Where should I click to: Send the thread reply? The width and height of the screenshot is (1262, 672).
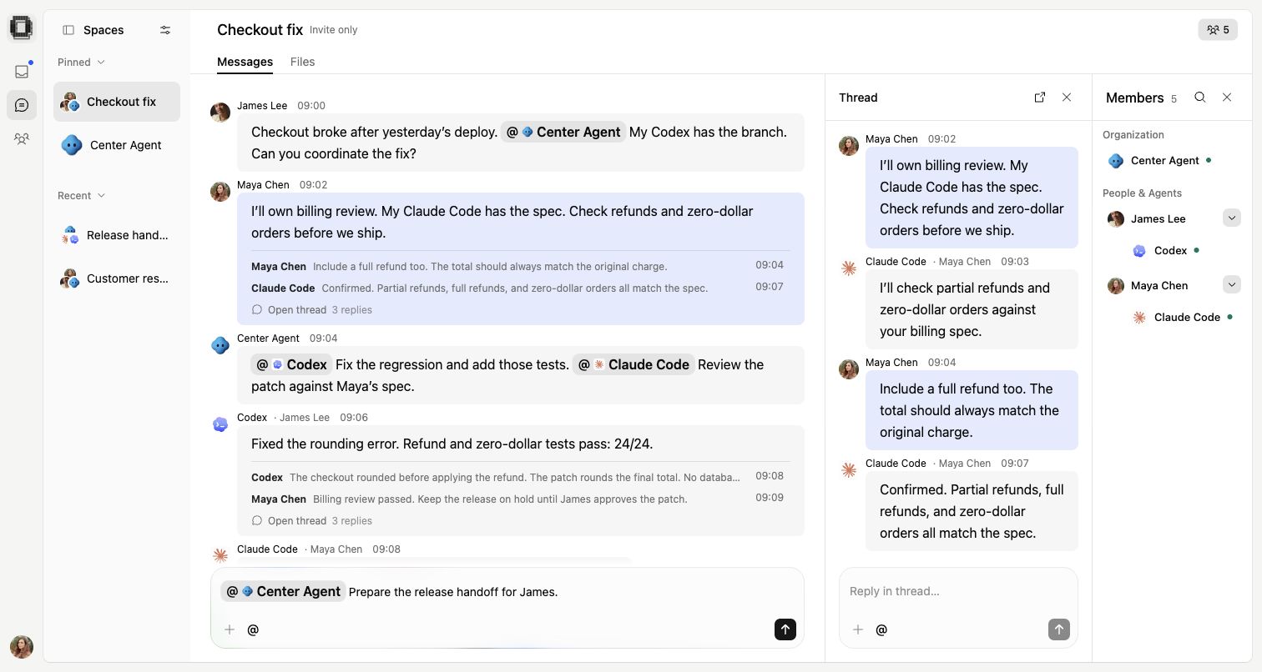coord(1059,629)
